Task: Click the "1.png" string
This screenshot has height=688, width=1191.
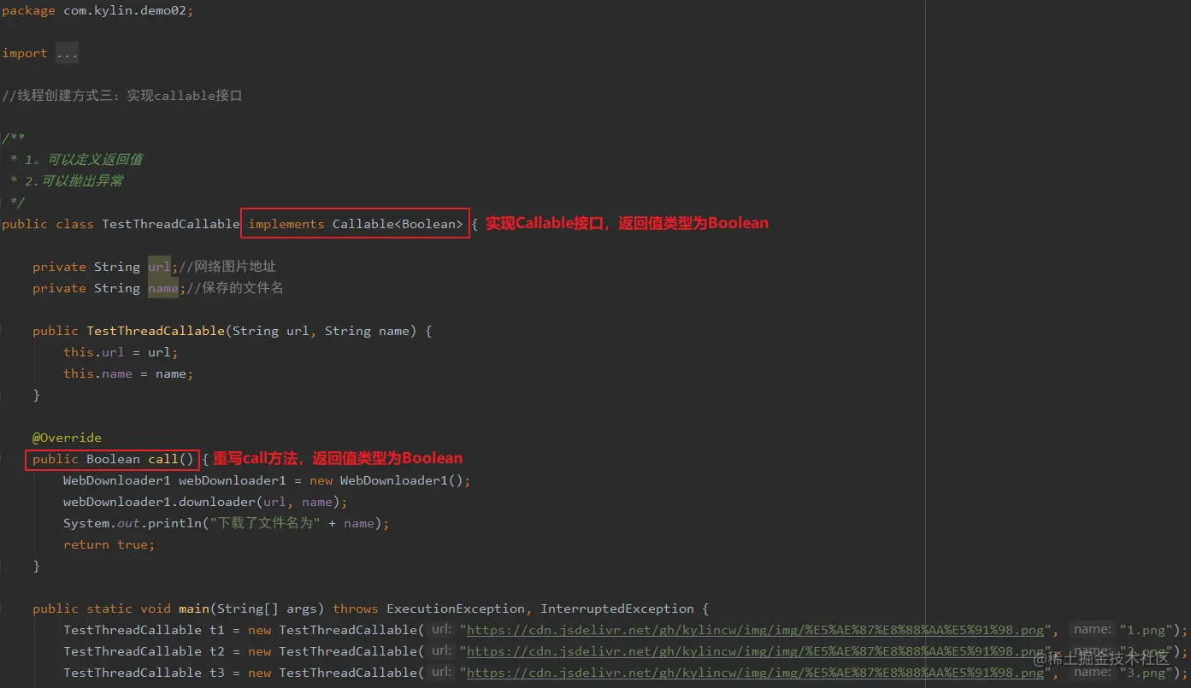Action: tap(1147, 630)
